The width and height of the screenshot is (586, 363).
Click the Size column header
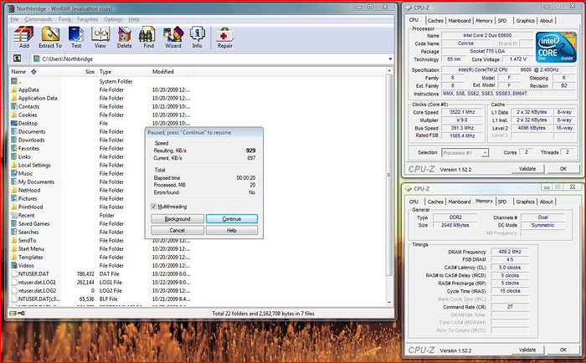click(x=80, y=72)
